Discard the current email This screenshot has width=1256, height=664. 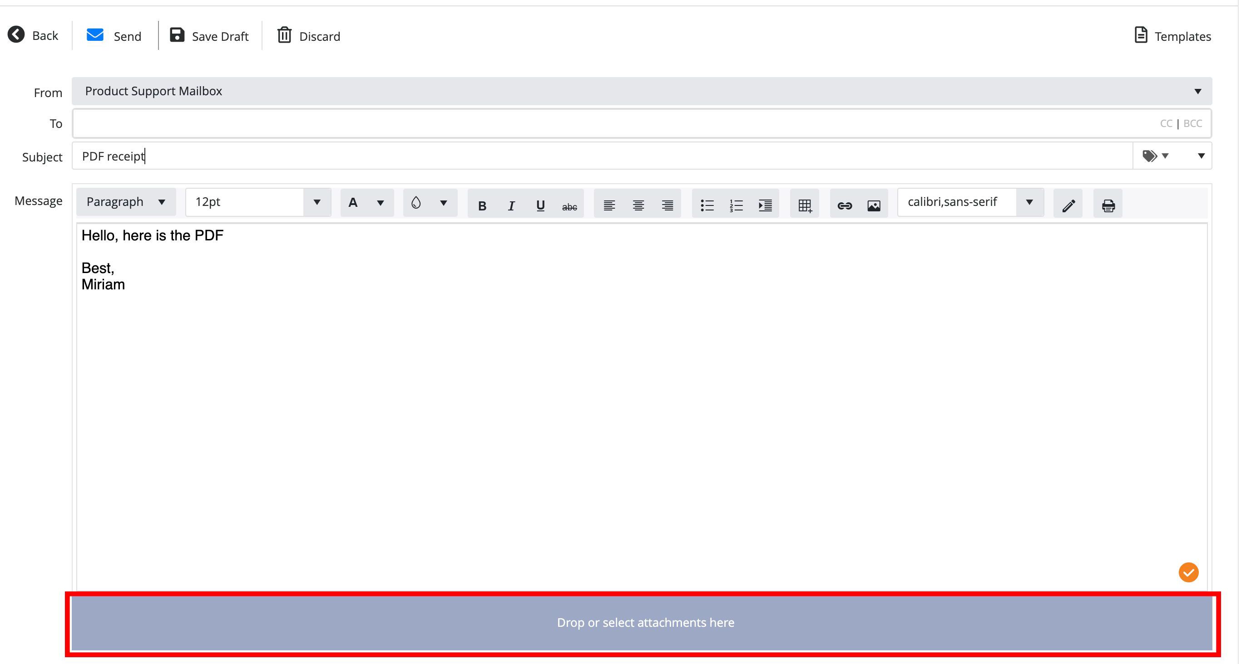[309, 35]
